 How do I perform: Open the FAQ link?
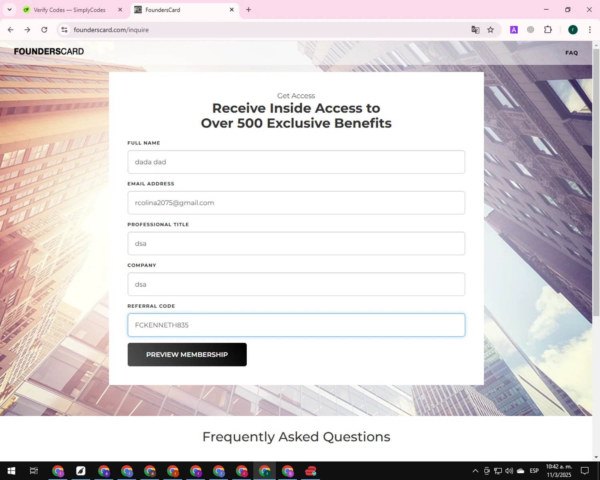coord(572,53)
